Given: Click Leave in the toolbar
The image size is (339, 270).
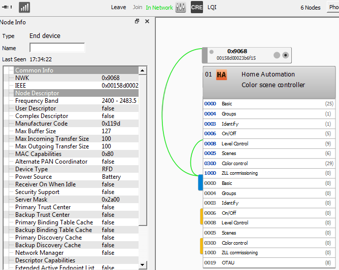Looking at the screenshot, I should tap(118, 7).
